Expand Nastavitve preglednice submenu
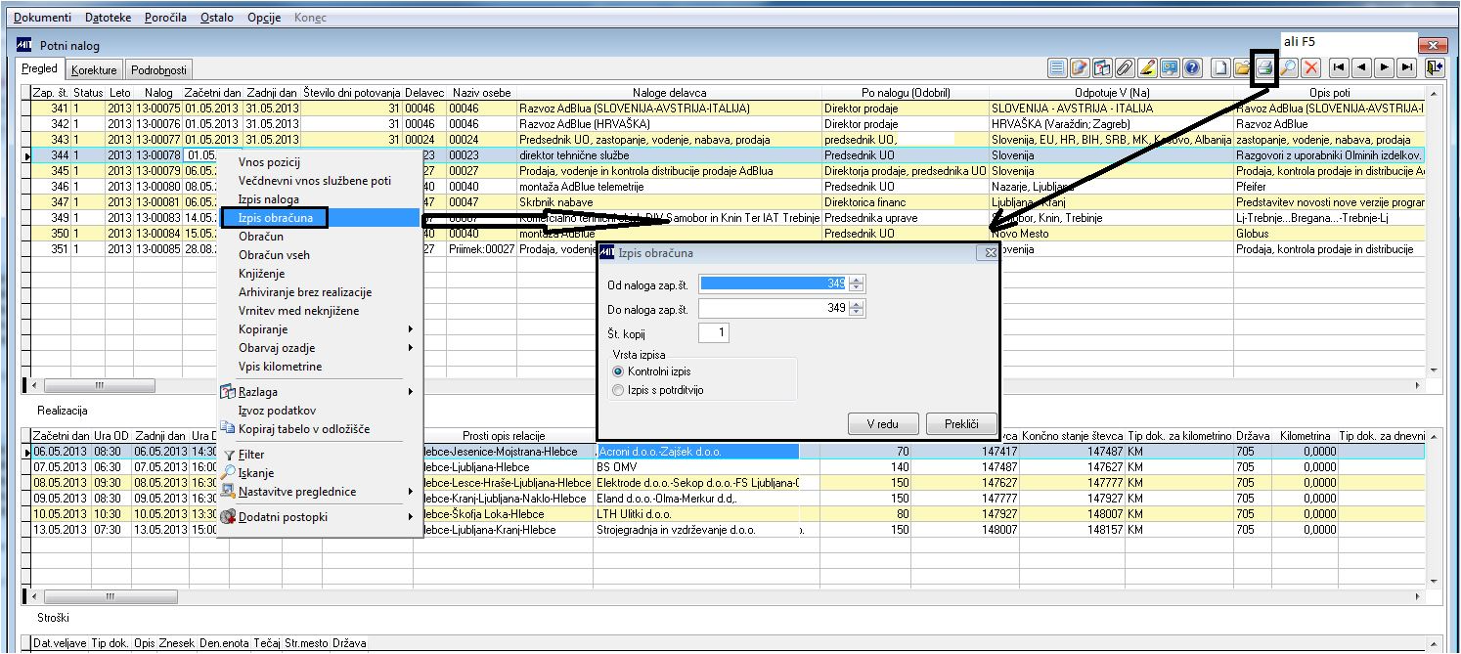1461x654 pixels. tap(319, 492)
